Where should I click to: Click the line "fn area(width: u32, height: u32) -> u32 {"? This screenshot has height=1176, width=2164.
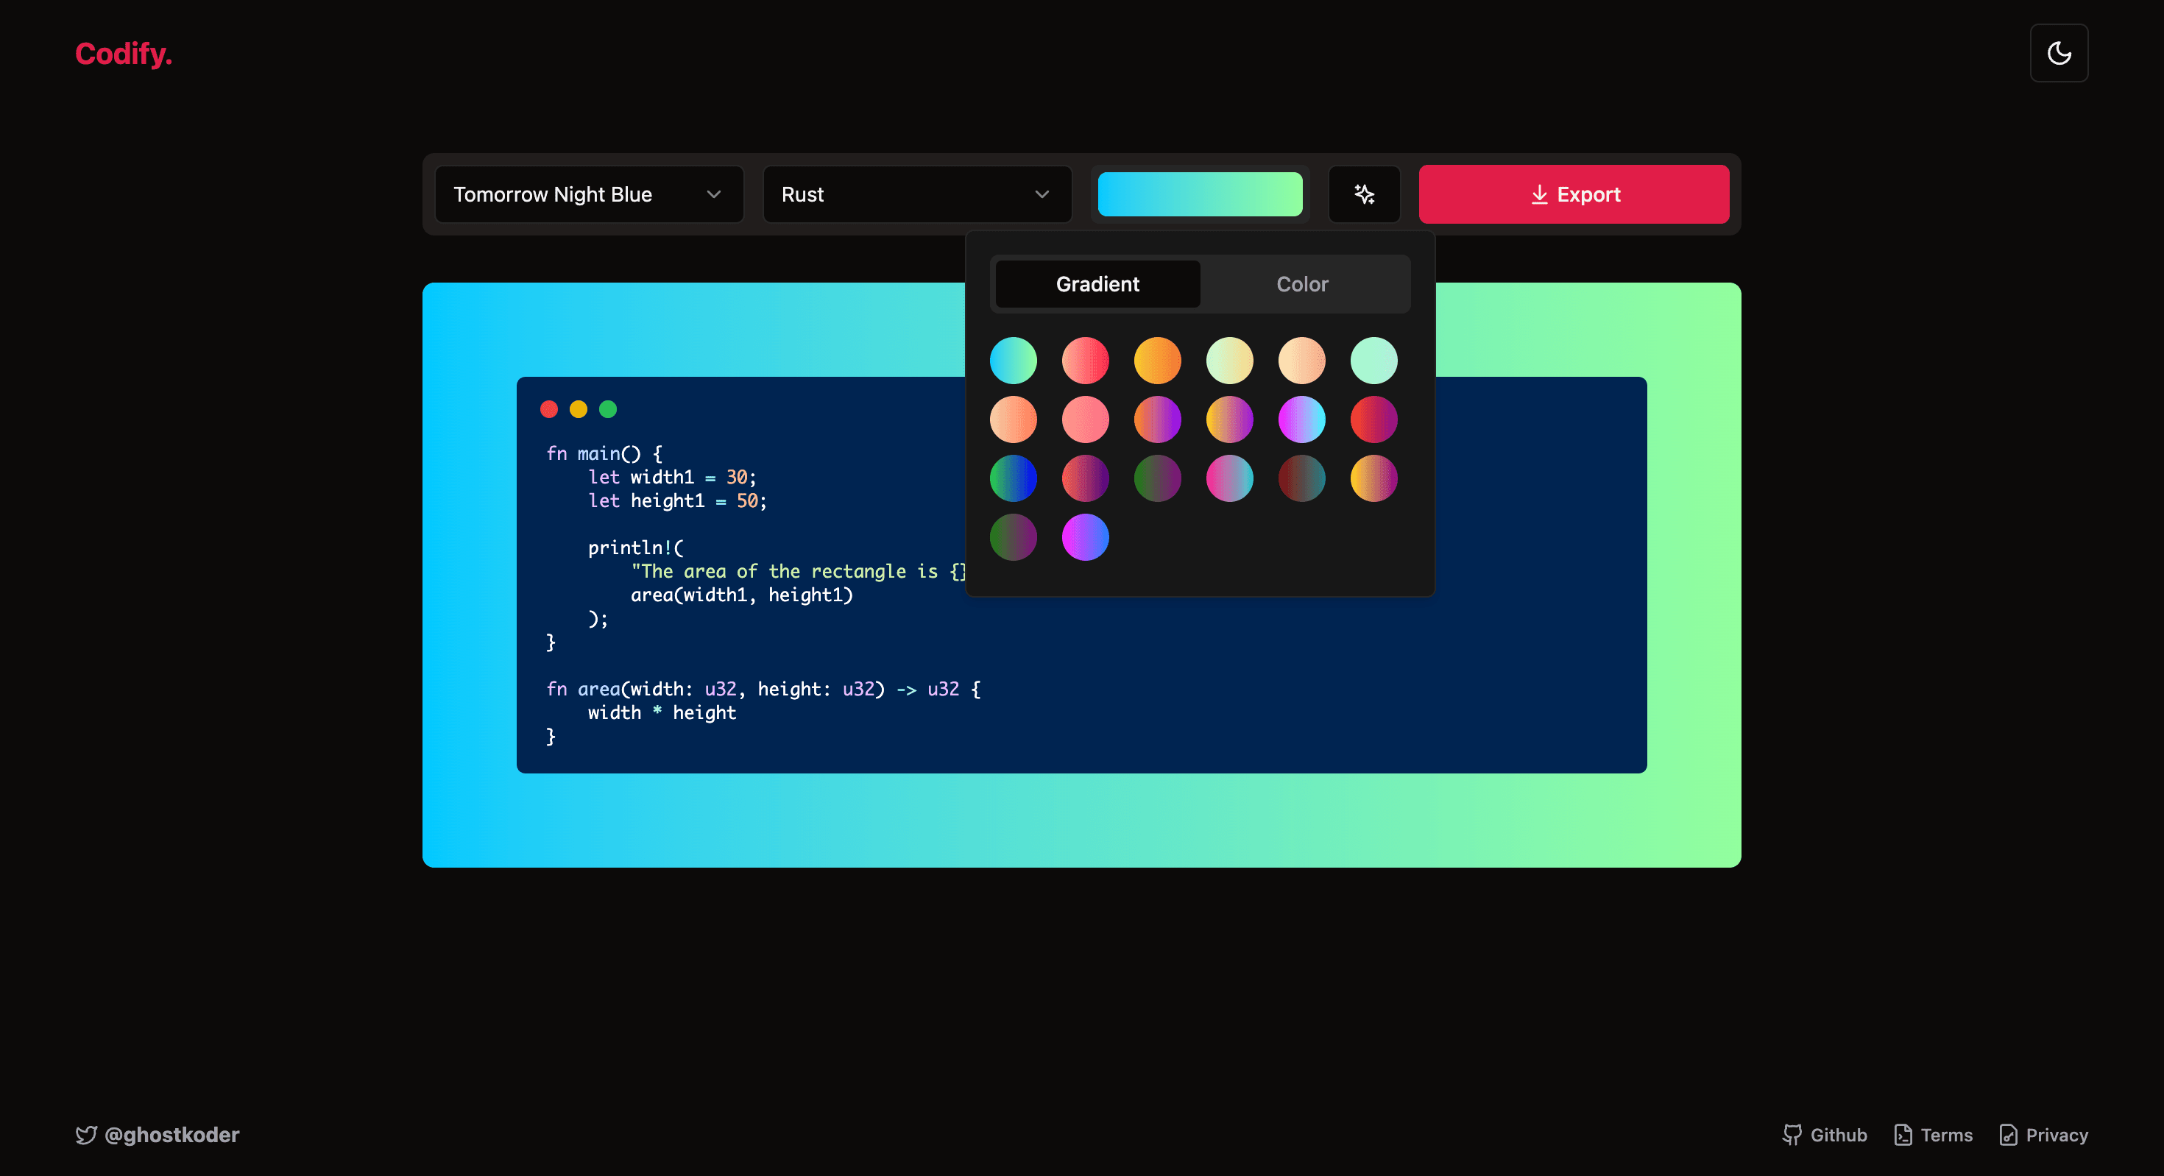point(763,689)
